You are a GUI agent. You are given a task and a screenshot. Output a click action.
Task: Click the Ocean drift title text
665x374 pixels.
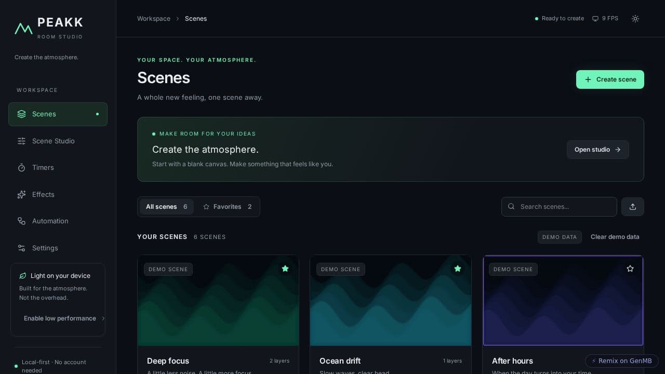coord(340,361)
